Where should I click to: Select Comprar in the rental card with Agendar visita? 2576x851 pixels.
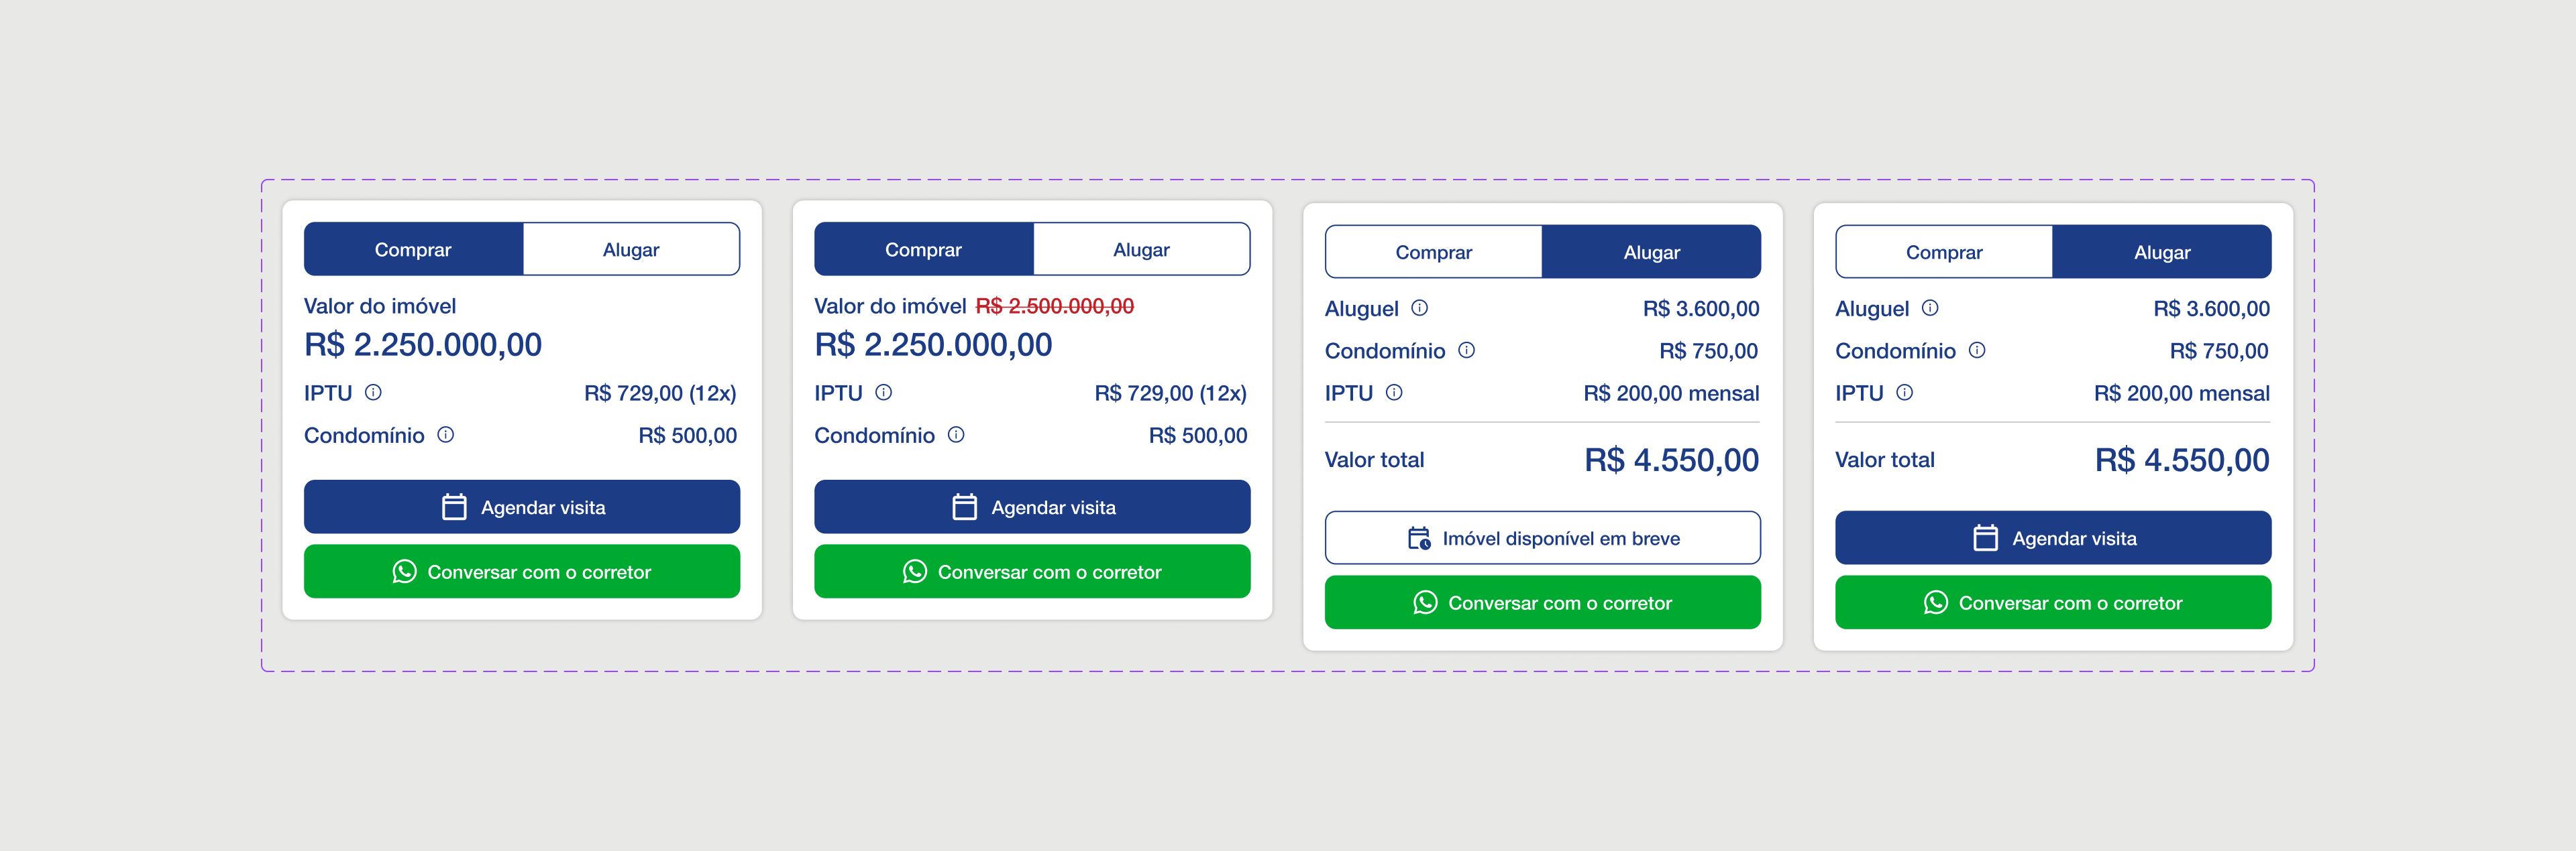pyautogui.click(x=1943, y=252)
